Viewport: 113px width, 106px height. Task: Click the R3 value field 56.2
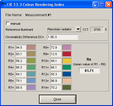pyautogui.click(x=21, y=61)
